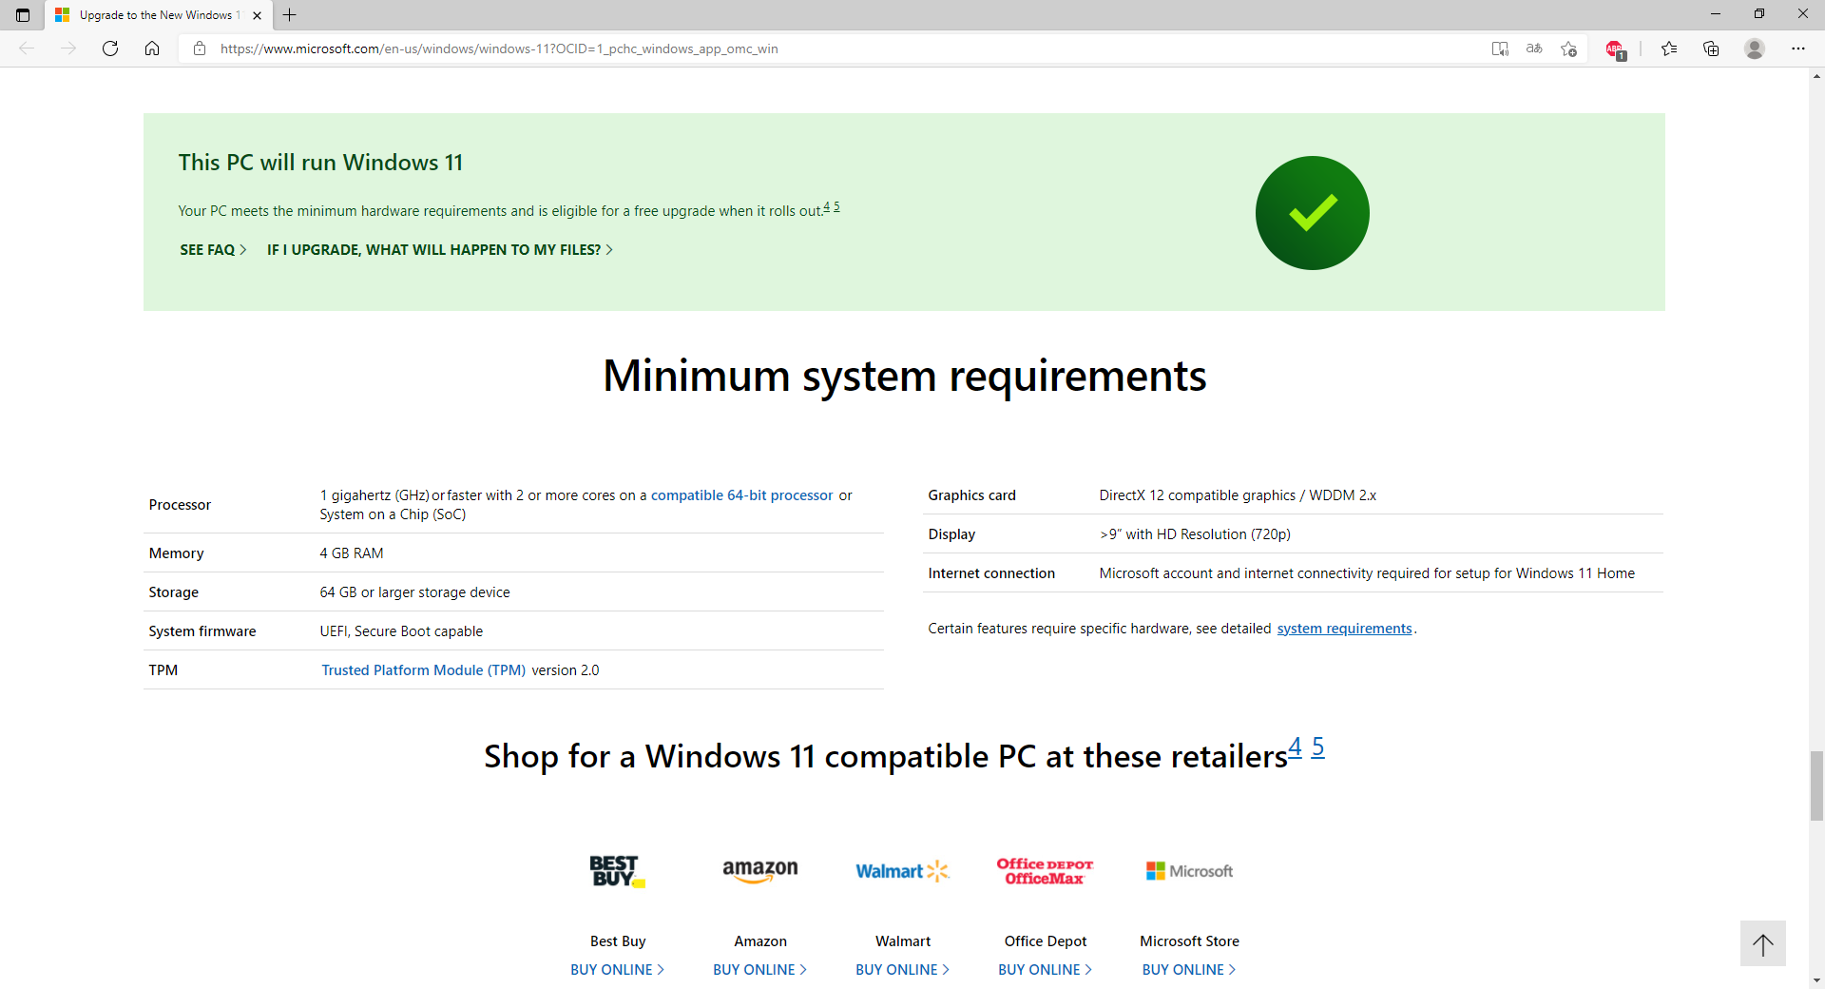Screen dimensions: 1825x989
Task: Open the Settings and more menu
Action: point(1798,48)
